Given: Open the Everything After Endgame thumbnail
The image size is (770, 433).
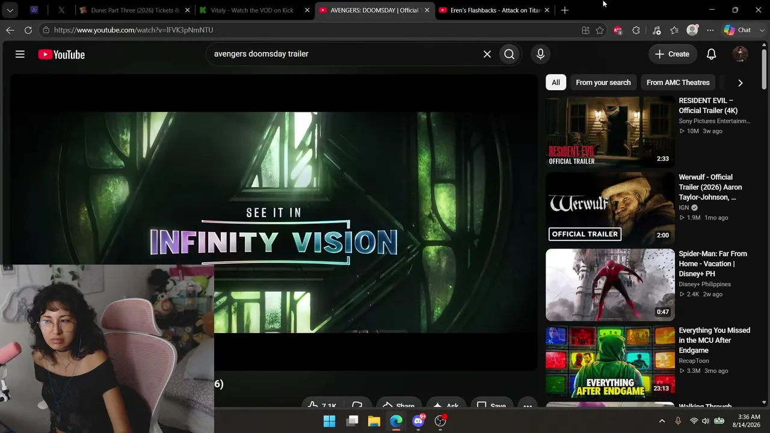Looking at the screenshot, I should 610,361.
